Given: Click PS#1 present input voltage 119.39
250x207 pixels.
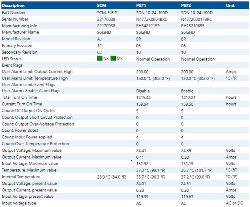Looking at the screenshot, I should click(x=142, y=197).
